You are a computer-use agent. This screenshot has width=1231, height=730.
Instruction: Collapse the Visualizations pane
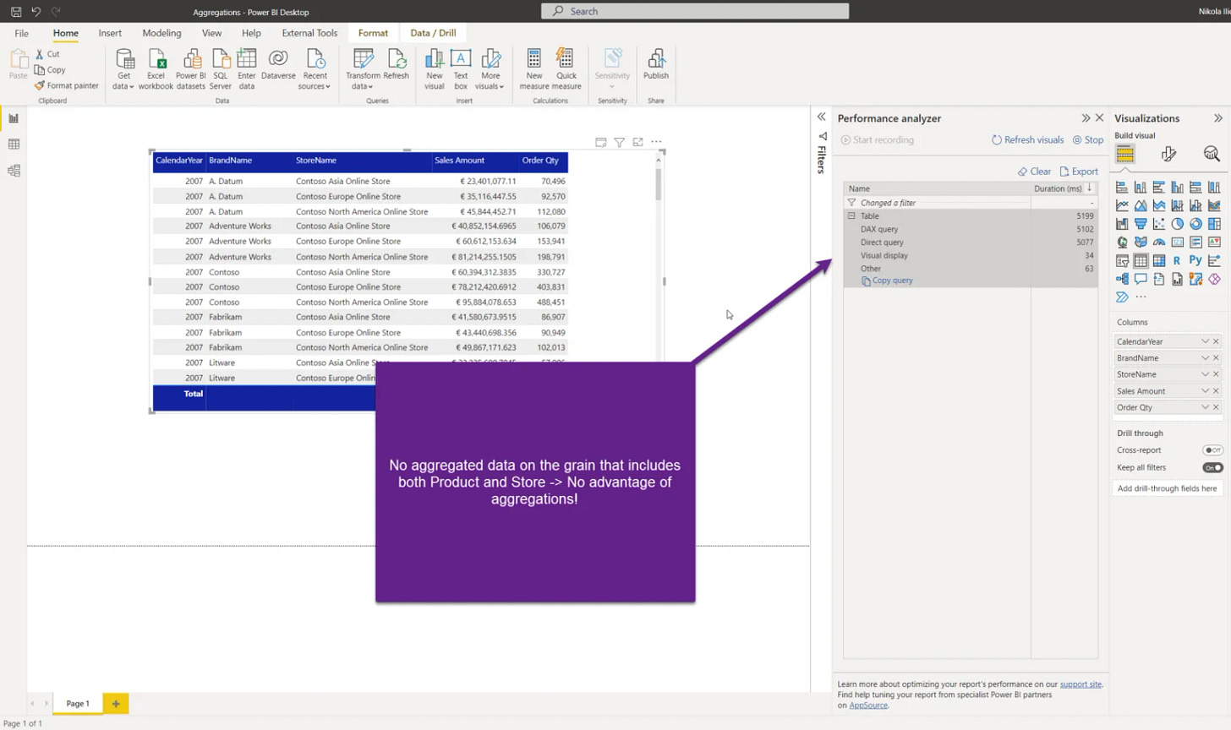1218,118
